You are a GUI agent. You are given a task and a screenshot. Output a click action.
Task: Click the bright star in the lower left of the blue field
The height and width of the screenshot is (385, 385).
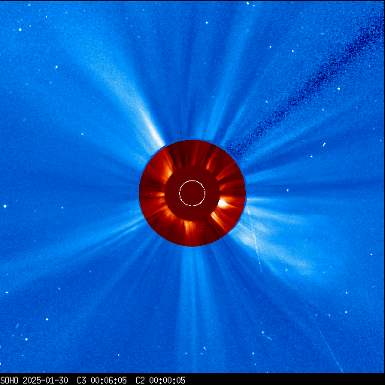tap(47, 320)
